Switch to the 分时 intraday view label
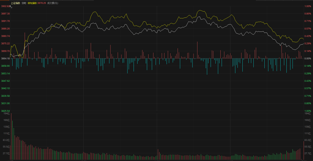The height and width of the screenshot is (161, 313). (24, 3)
